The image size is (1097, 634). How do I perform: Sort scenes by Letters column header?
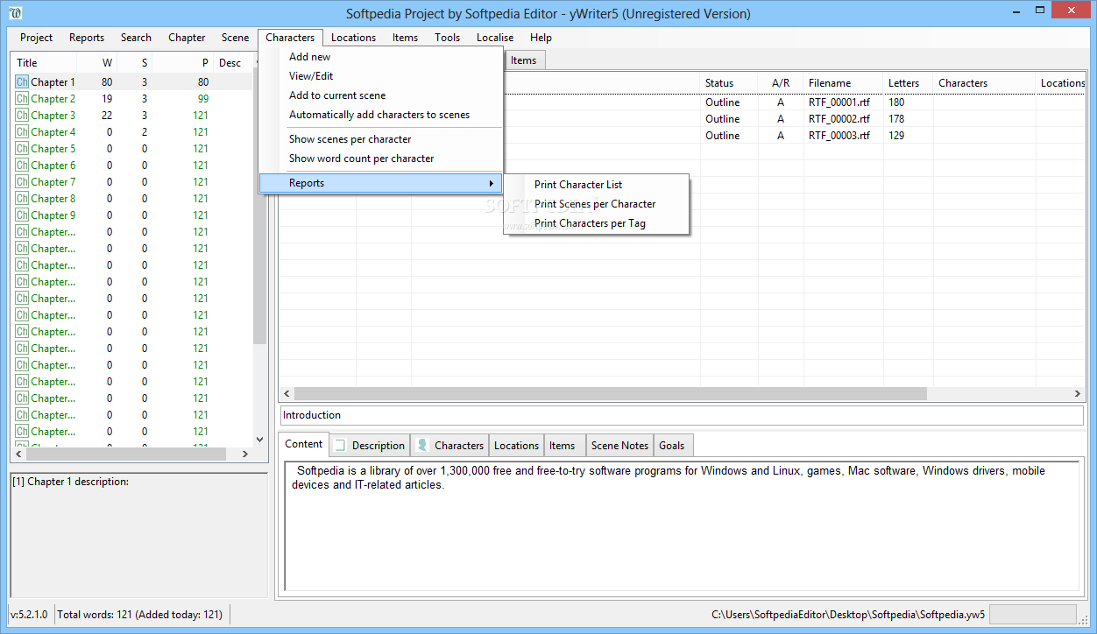pyautogui.click(x=908, y=83)
